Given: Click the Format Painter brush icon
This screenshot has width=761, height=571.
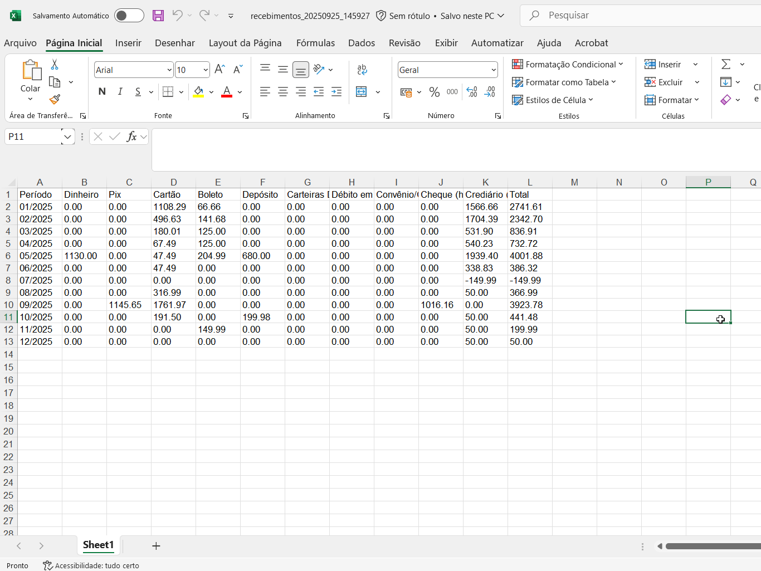Looking at the screenshot, I should (55, 100).
